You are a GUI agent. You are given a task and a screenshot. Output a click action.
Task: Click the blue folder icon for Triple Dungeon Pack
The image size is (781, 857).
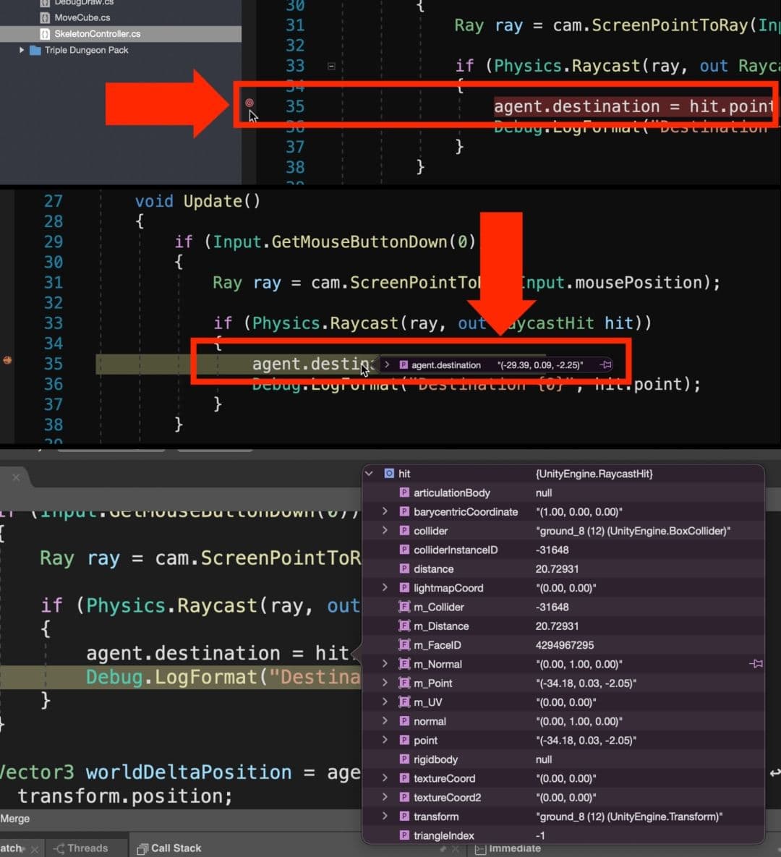[x=37, y=50]
